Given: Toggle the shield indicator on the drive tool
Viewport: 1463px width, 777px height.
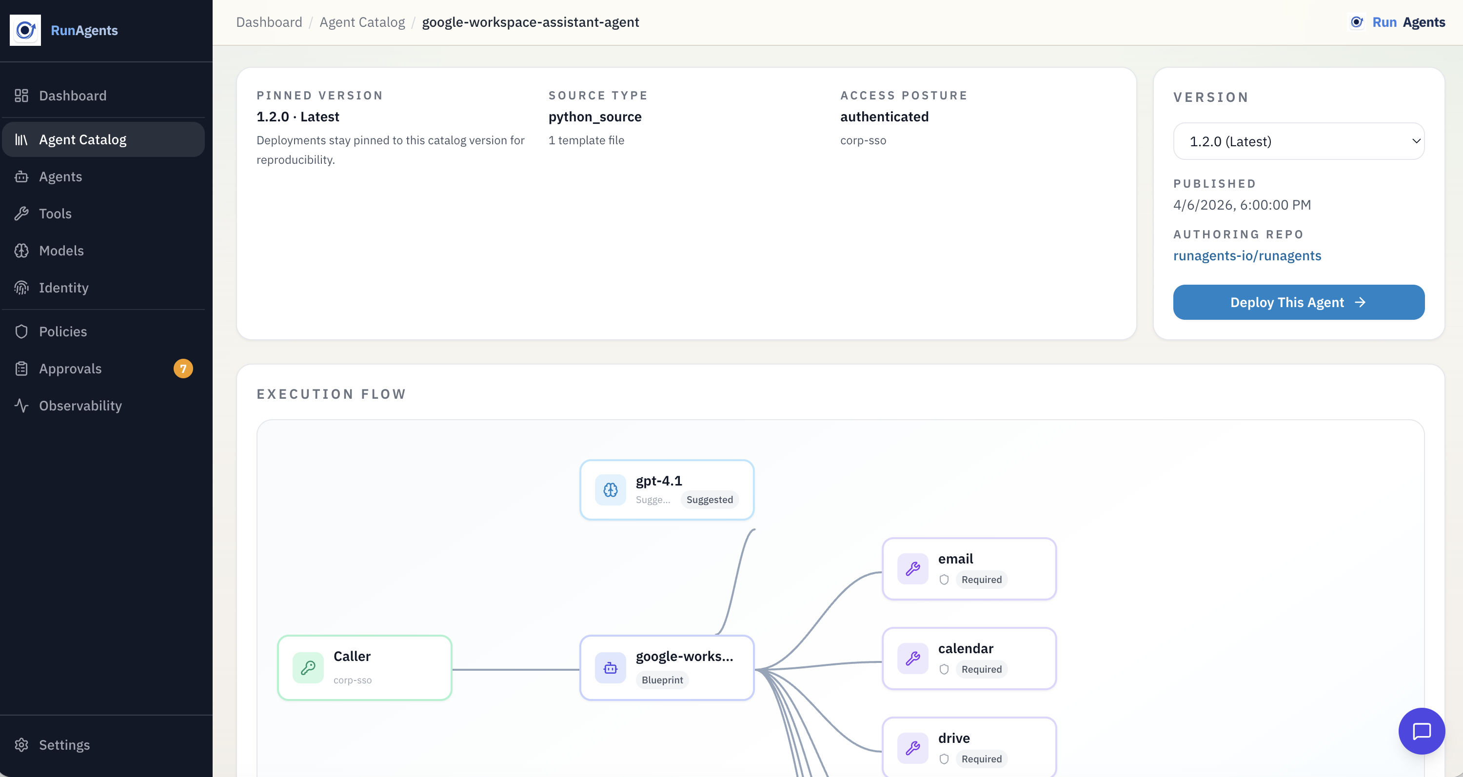Looking at the screenshot, I should click(944, 758).
